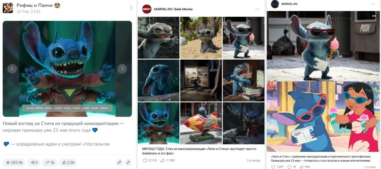The height and width of the screenshot is (169, 381).
Task: Click the caption starting with МИЛАШ ГОДА
Action: tap(199, 151)
